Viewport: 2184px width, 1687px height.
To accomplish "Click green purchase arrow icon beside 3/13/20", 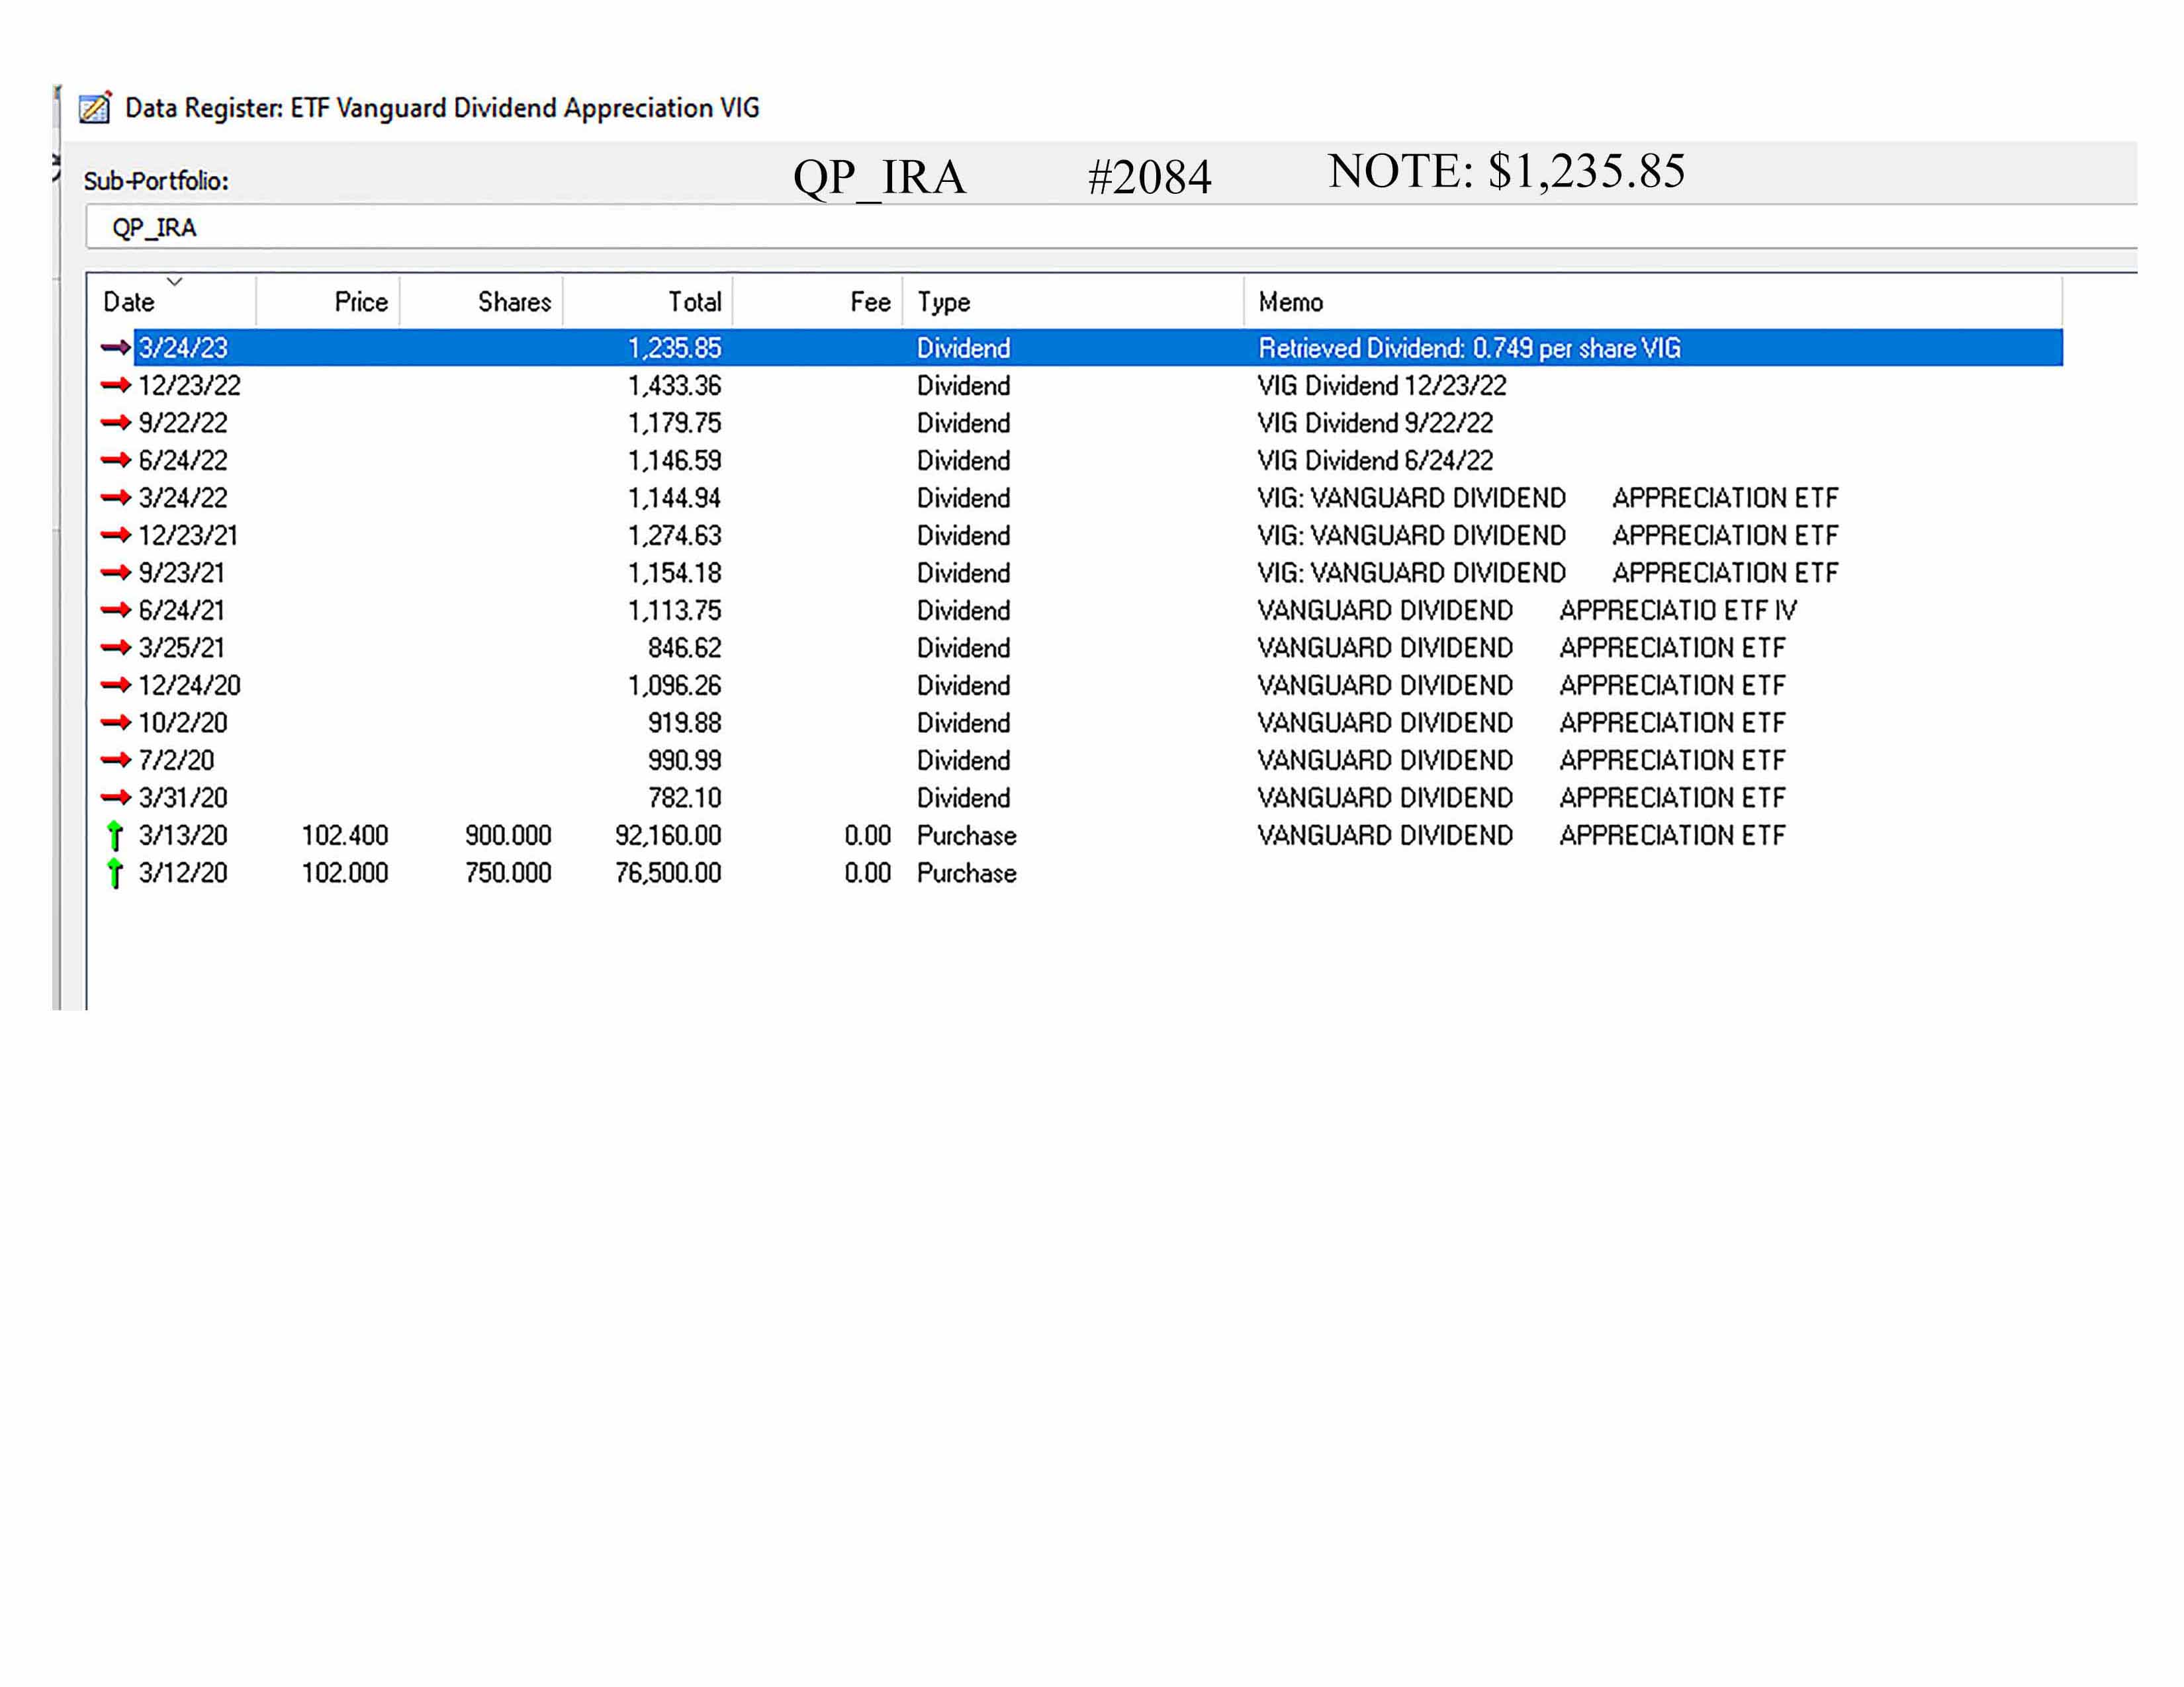I will click(115, 836).
